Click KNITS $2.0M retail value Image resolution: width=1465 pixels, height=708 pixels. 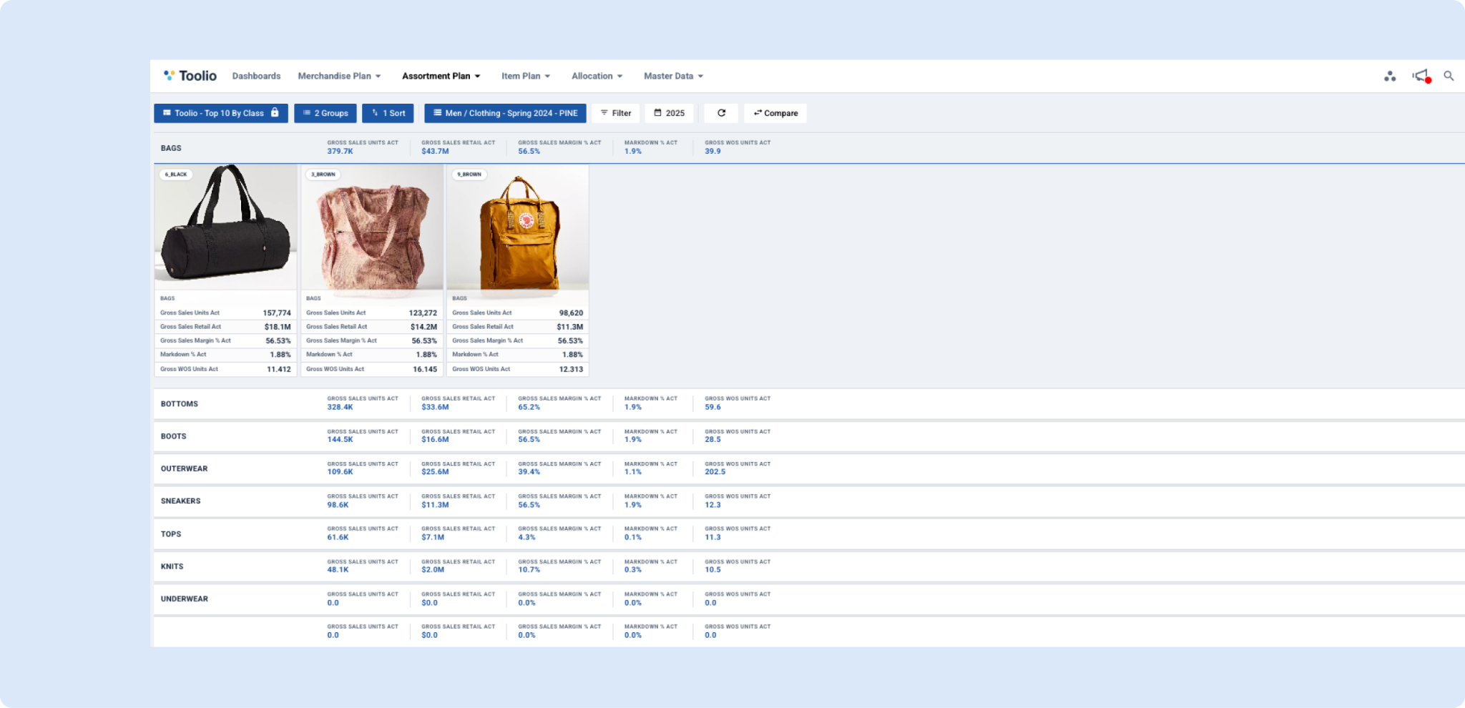(x=433, y=570)
